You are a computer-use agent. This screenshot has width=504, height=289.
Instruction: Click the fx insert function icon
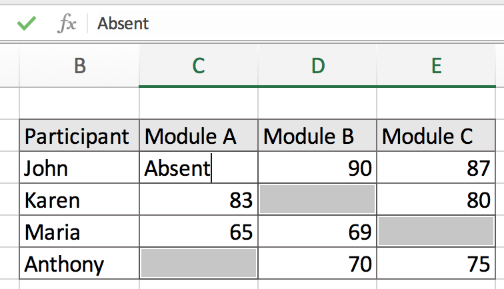(67, 24)
